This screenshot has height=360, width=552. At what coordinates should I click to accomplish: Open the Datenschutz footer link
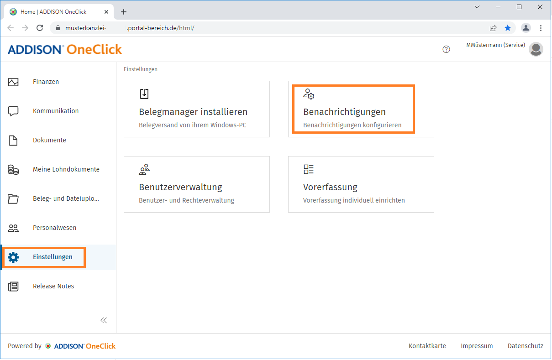point(526,346)
